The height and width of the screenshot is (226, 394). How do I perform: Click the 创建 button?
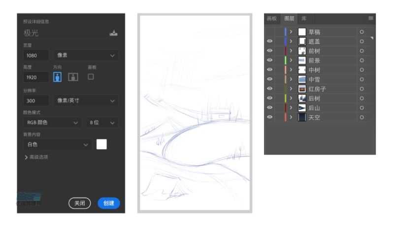click(109, 203)
